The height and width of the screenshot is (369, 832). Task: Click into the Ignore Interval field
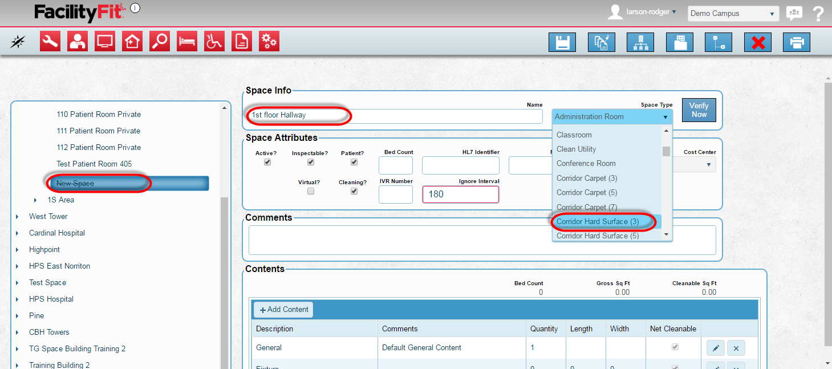tap(460, 194)
